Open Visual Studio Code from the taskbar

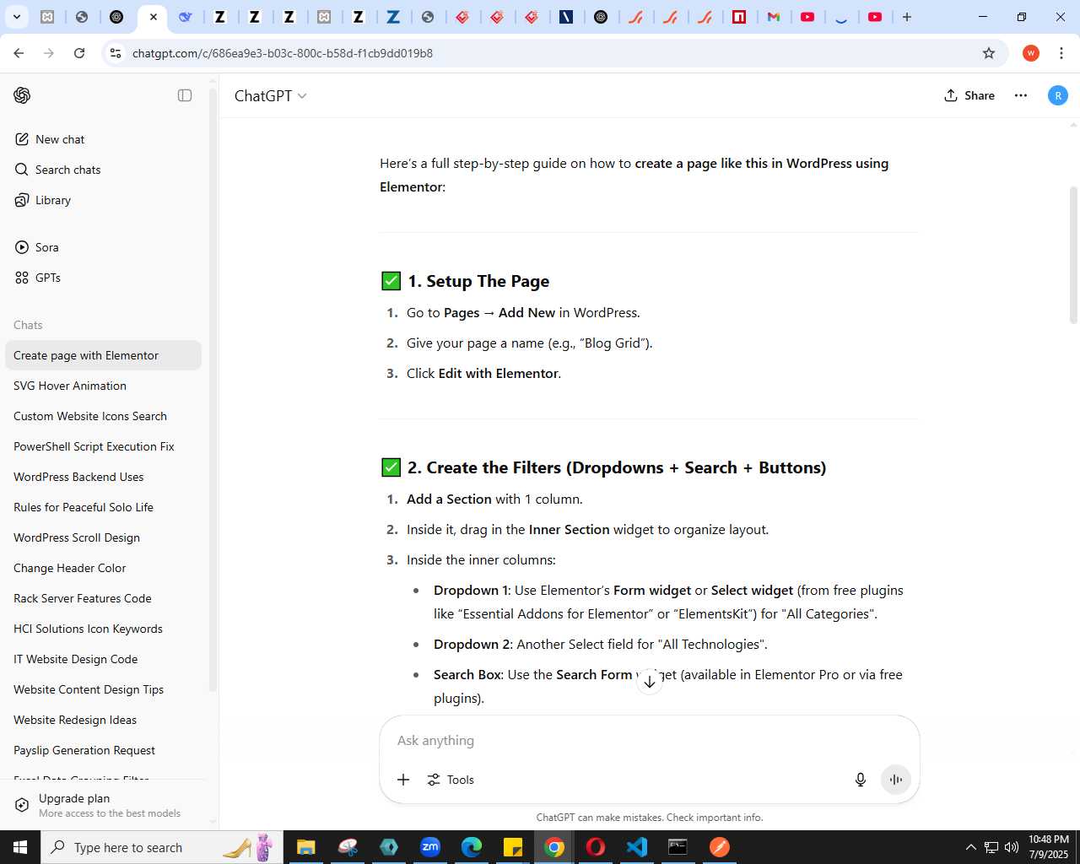point(637,847)
